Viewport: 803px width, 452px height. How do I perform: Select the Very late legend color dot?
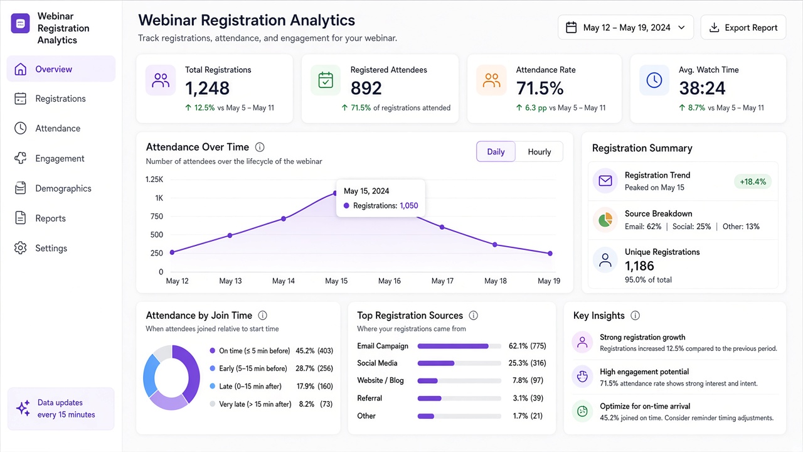pos(213,404)
